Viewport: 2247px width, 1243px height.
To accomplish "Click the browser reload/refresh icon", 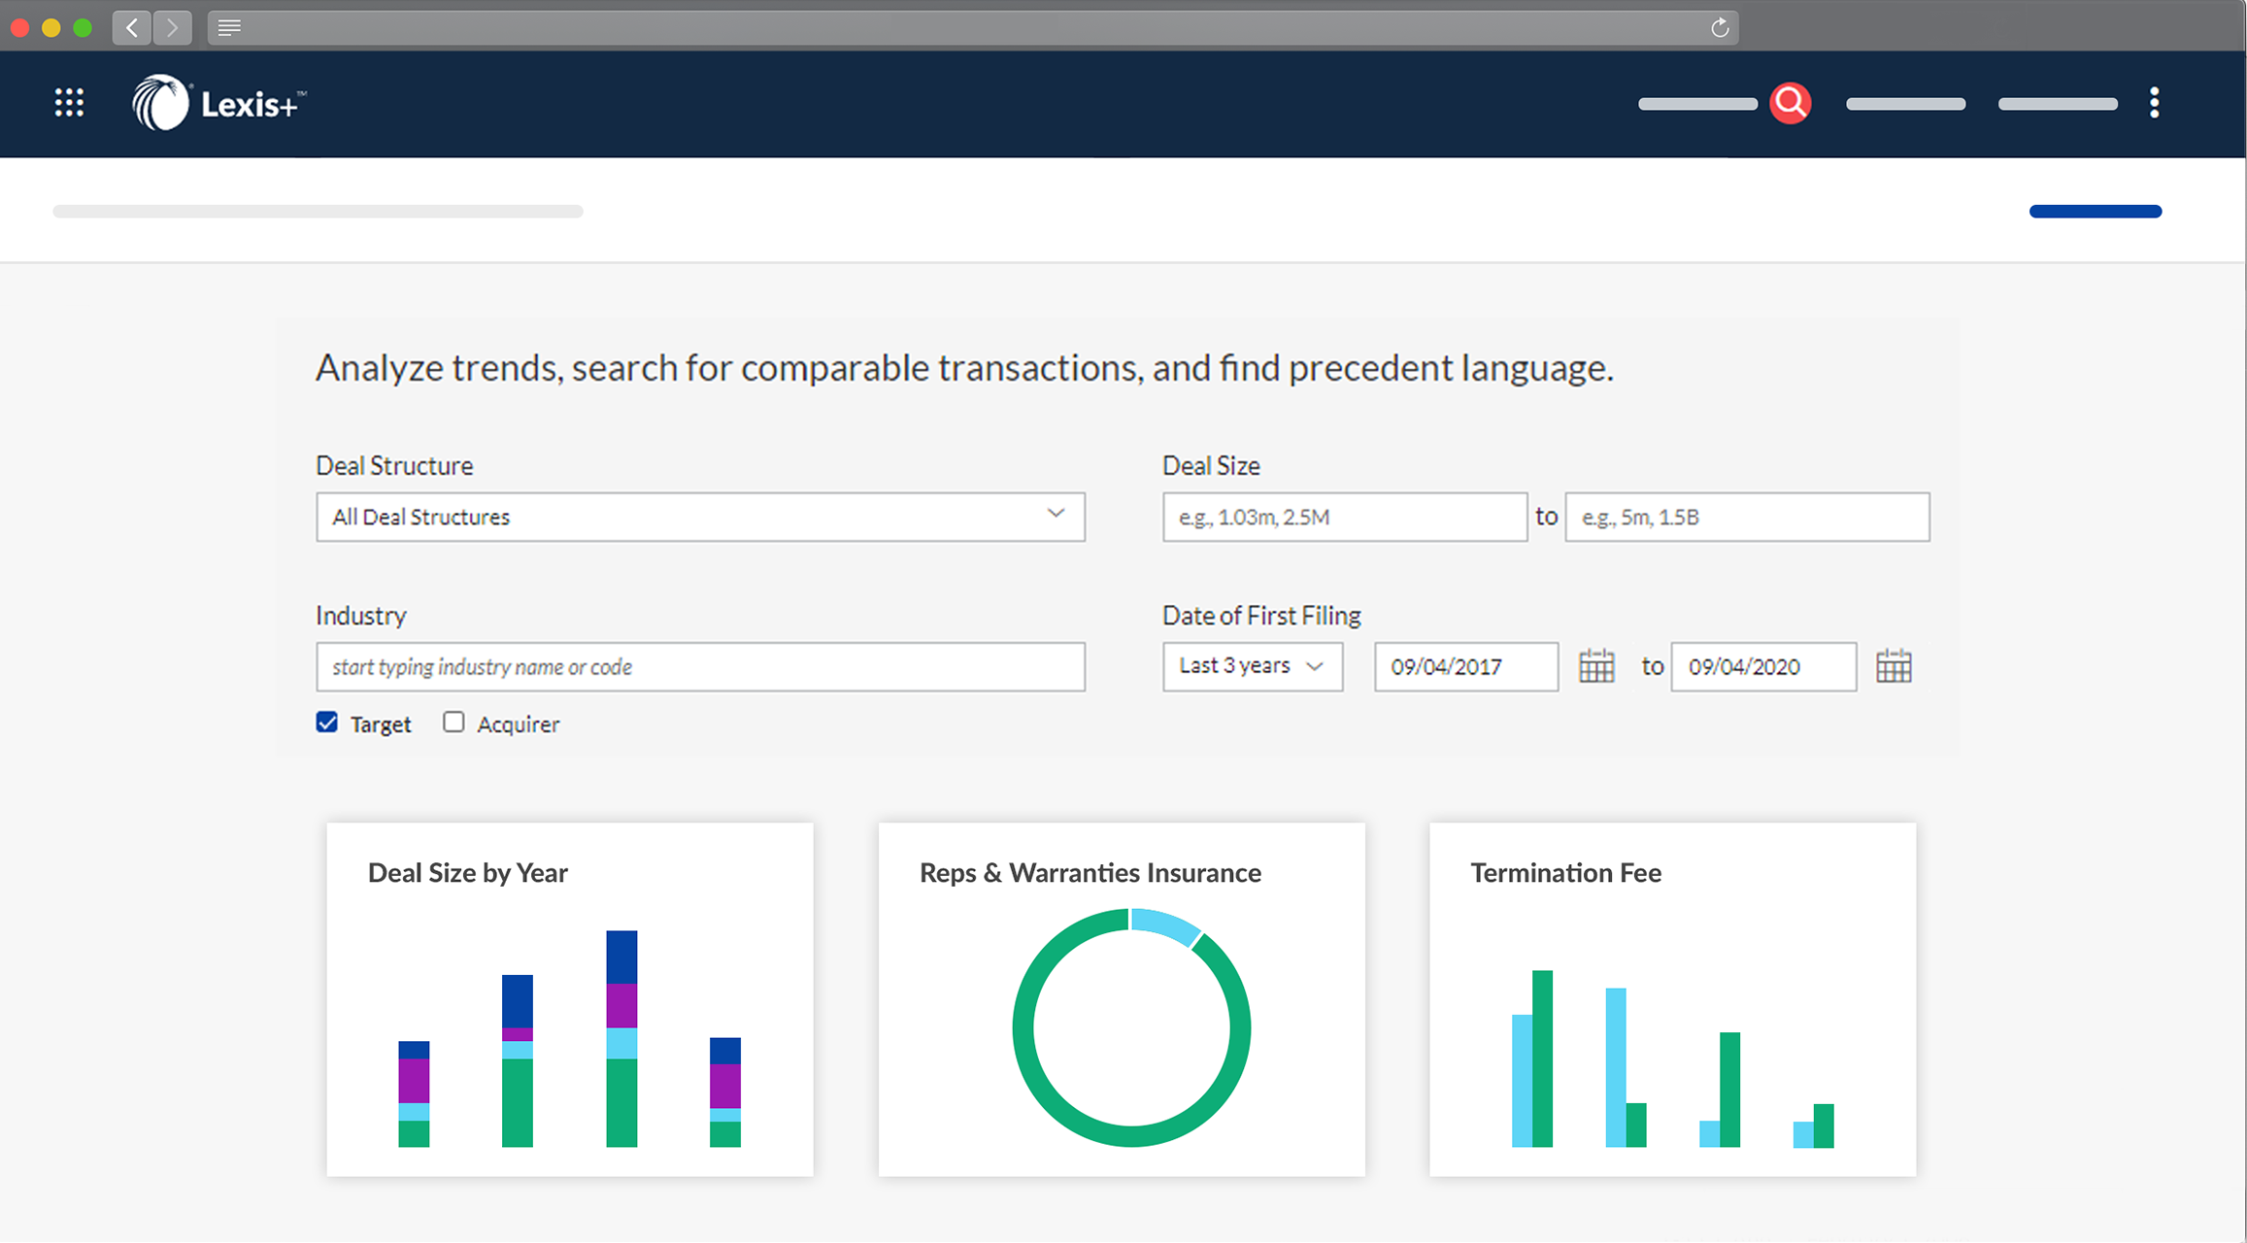I will [1718, 26].
